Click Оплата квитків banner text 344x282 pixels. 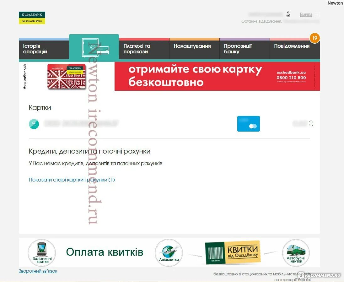(x=105, y=252)
